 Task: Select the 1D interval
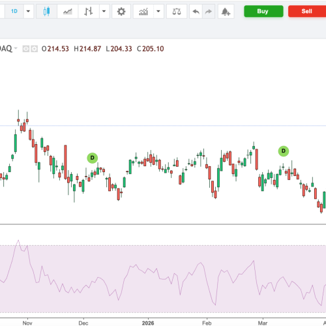tap(14, 11)
